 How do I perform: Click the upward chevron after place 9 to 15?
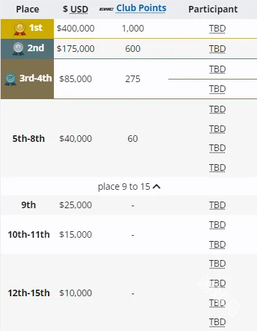(156, 187)
